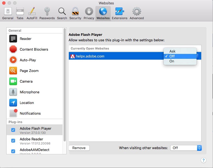
Task: Switch to the Extensions preferences tab
Action: click(120, 14)
